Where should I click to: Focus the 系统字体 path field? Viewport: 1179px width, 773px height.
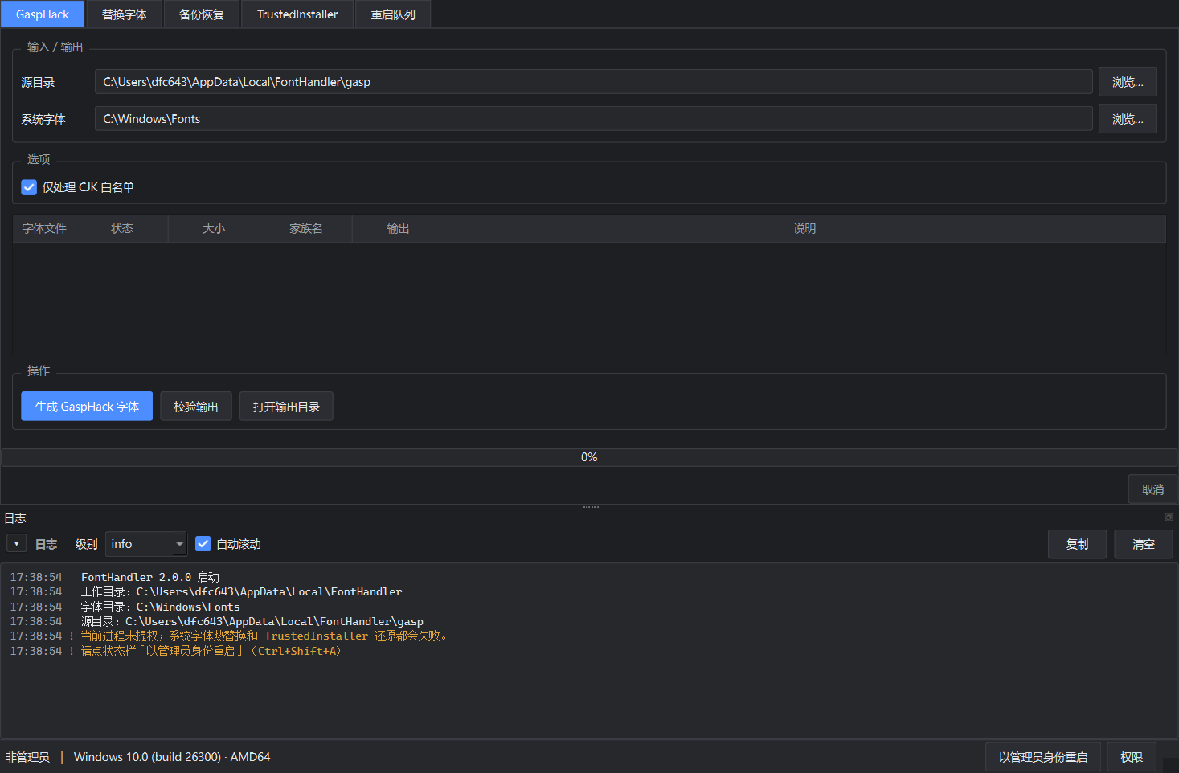pos(593,119)
